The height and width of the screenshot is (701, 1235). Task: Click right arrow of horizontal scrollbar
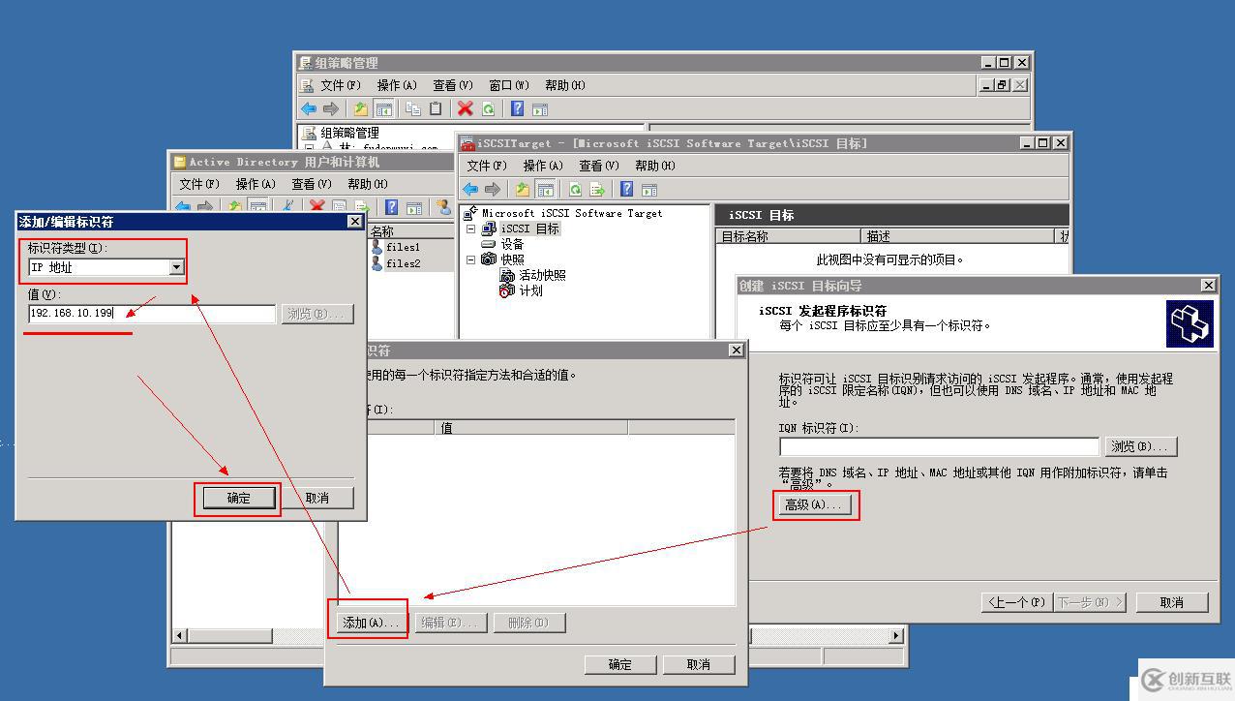(x=896, y=636)
